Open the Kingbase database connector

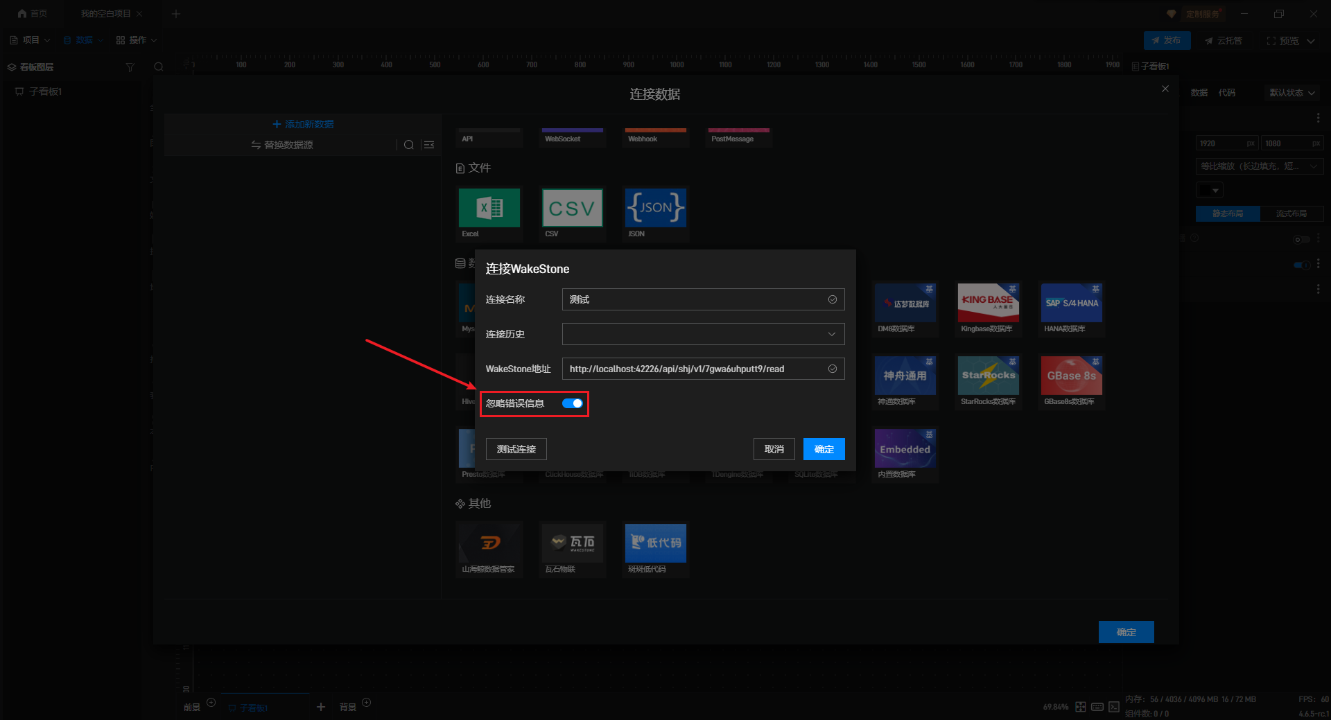pyautogui.click(x=988, y=303)
